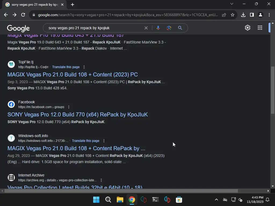The height and width of the screenshot is (206, 275).
Task: Go forward to next page
Action: click(x=15, y=15)
